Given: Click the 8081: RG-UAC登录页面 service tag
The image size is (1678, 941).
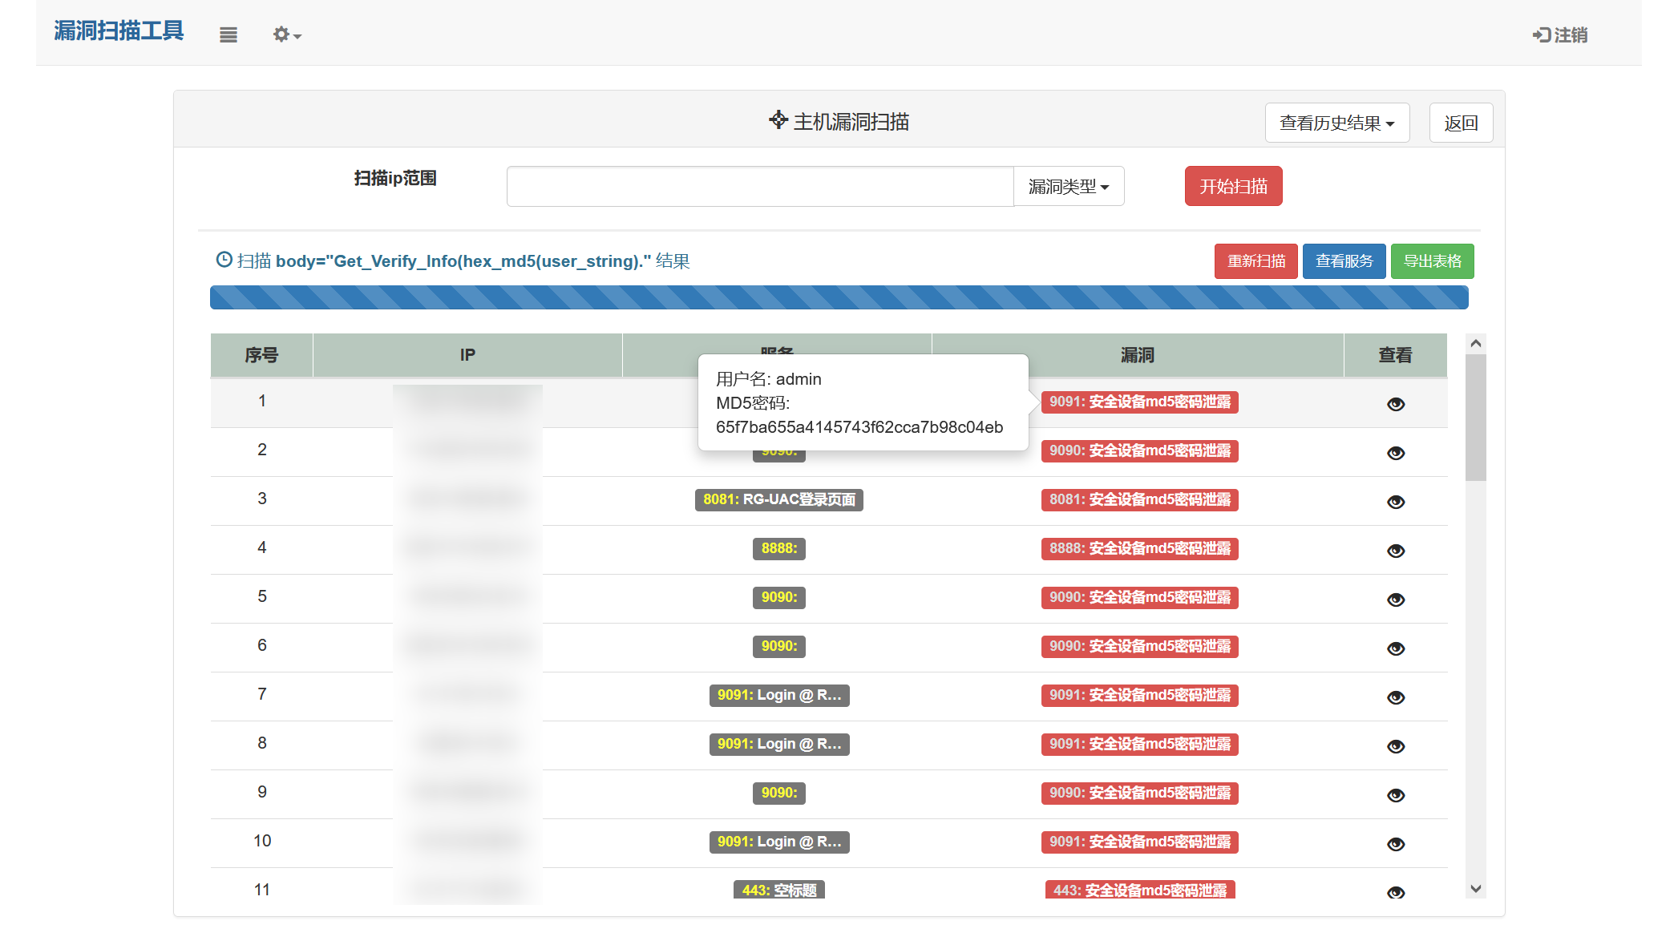Looking at the screenshot, I should pyautogui.click(x=778, y=500).
